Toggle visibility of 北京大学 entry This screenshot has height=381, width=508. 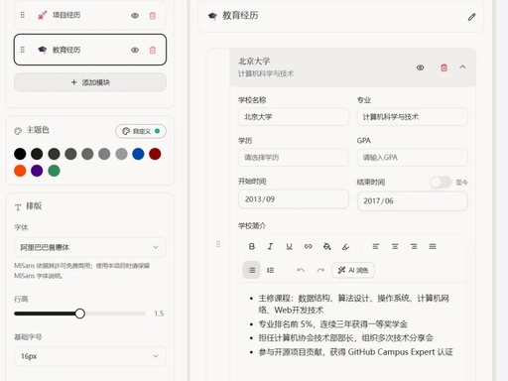(420, 67)
